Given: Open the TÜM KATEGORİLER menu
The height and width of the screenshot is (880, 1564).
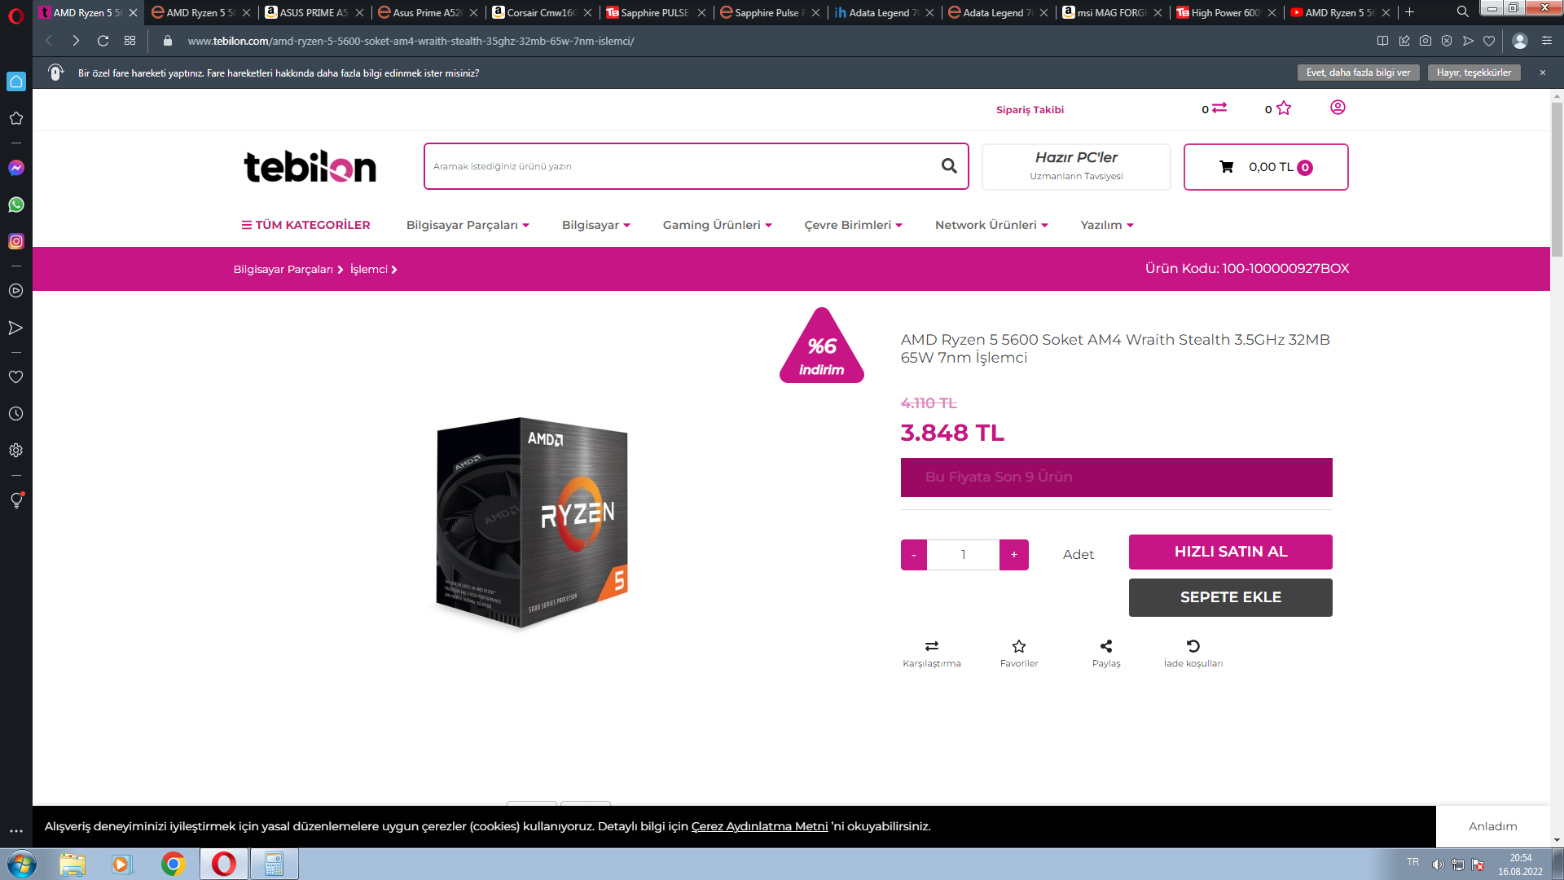Looking at the screenshot, I should 305,225.
